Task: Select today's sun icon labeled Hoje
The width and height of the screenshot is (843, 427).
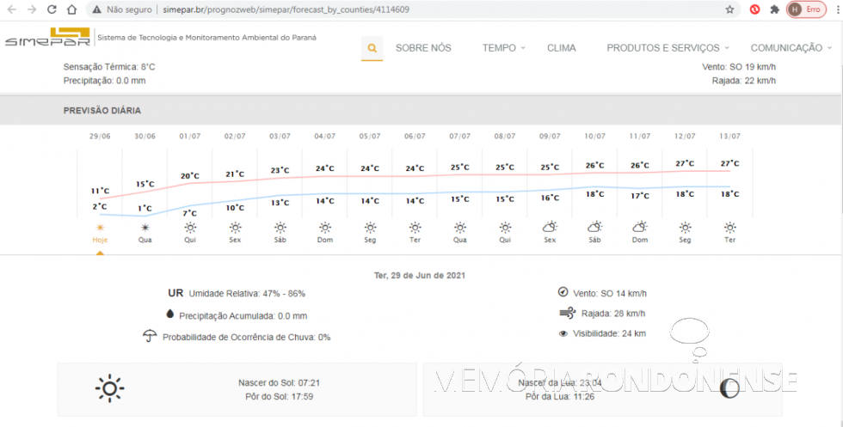Action: click(100, 228)
